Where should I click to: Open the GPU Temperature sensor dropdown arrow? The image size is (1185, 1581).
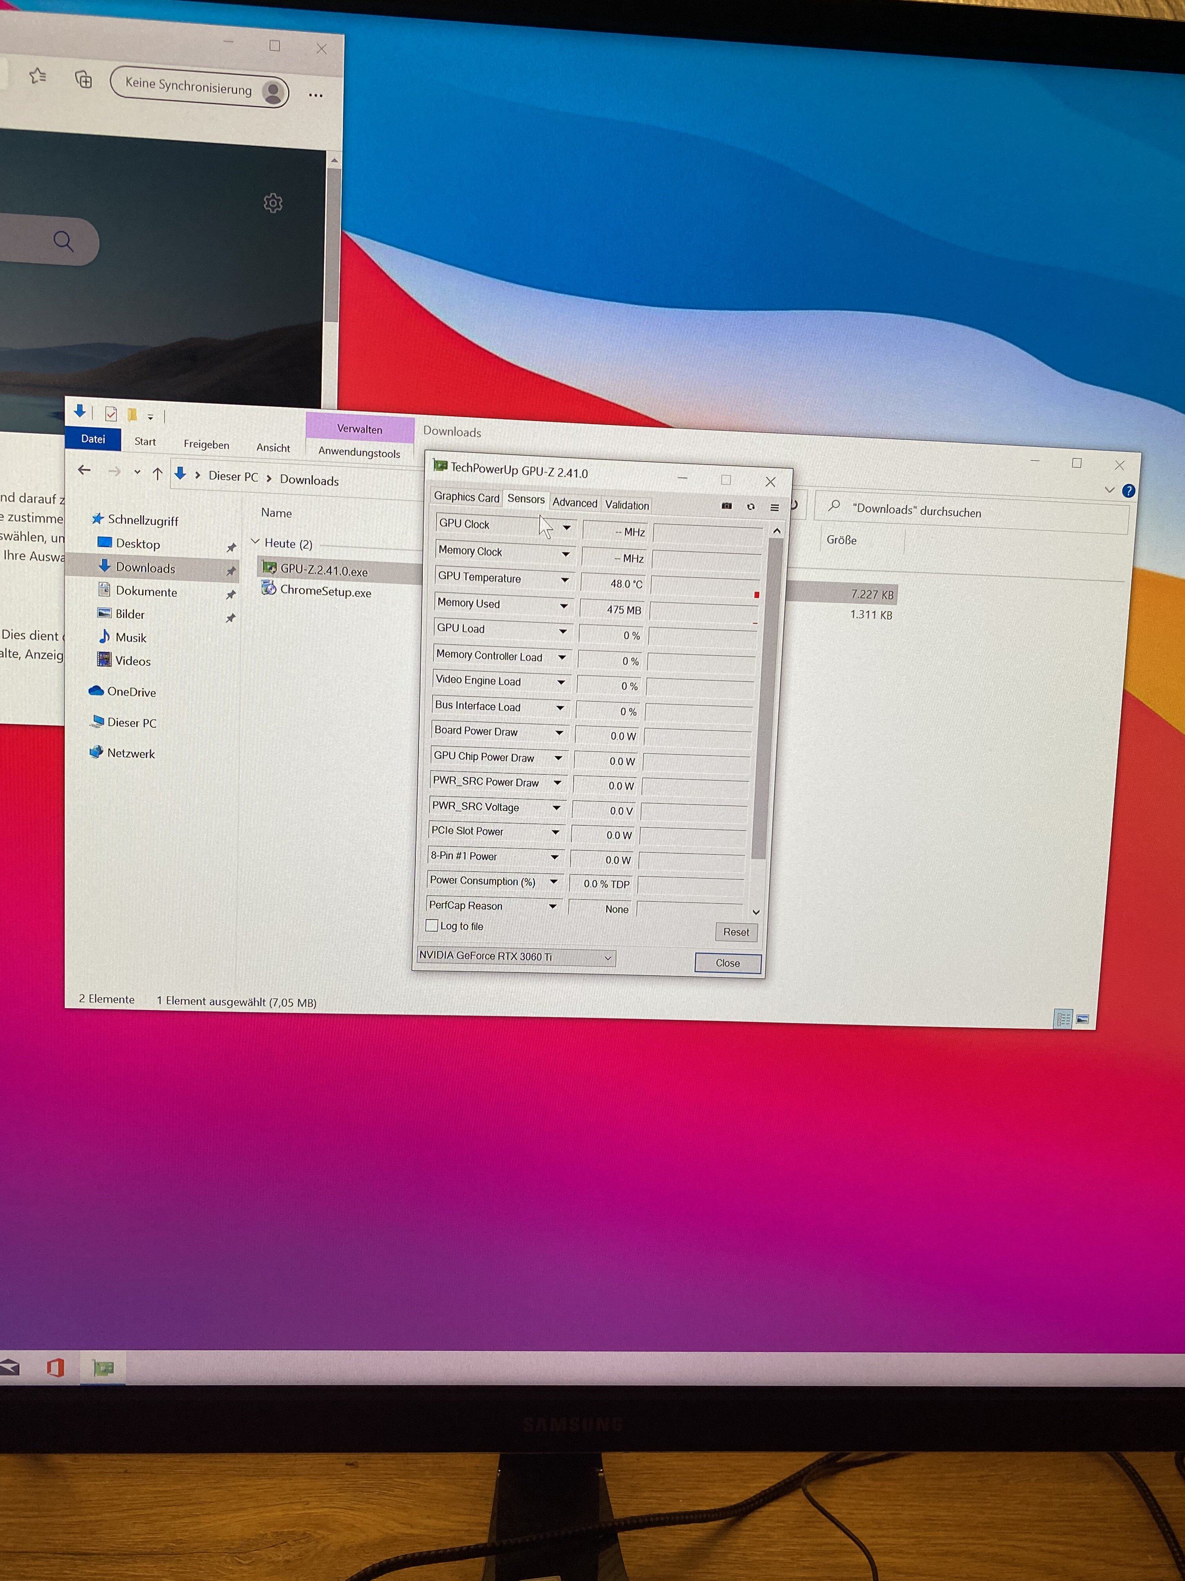[x=564, y=580]
